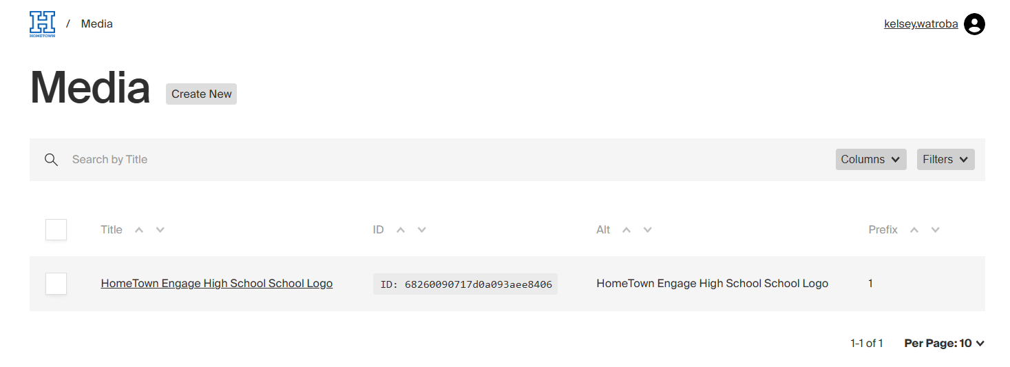This screenshot has width=1010, height=367.
Task: Click the search magnifier icon
Action: point(51,160)
